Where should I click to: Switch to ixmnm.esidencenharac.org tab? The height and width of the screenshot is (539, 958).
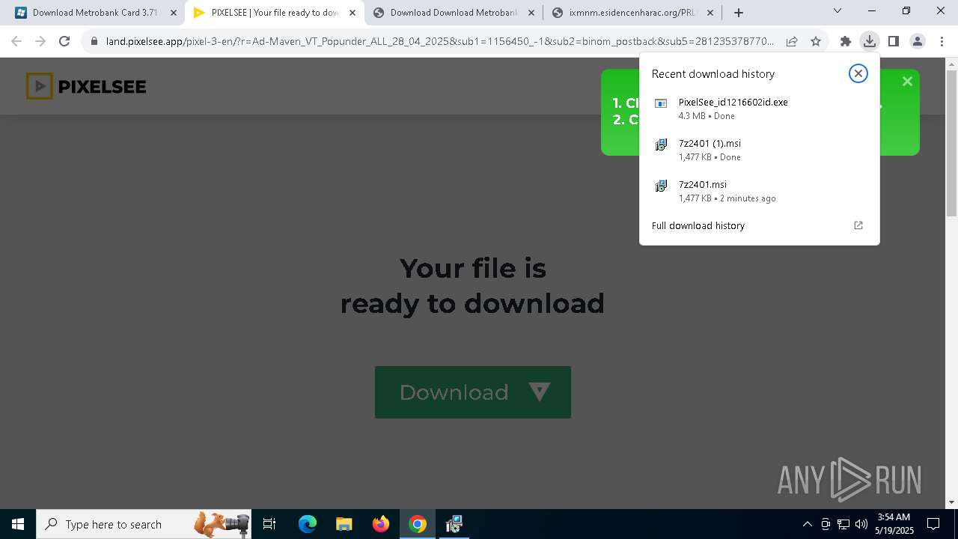click(632, 13)
